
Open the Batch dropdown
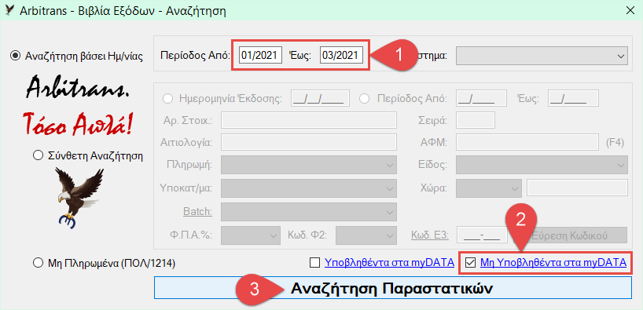pos(309,212)
